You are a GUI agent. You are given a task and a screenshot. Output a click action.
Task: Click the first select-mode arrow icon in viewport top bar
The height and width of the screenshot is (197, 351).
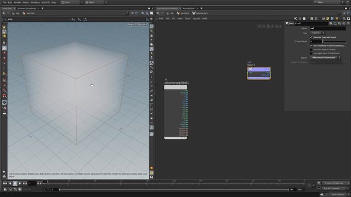pyautogui.click(x=73, y=20)
